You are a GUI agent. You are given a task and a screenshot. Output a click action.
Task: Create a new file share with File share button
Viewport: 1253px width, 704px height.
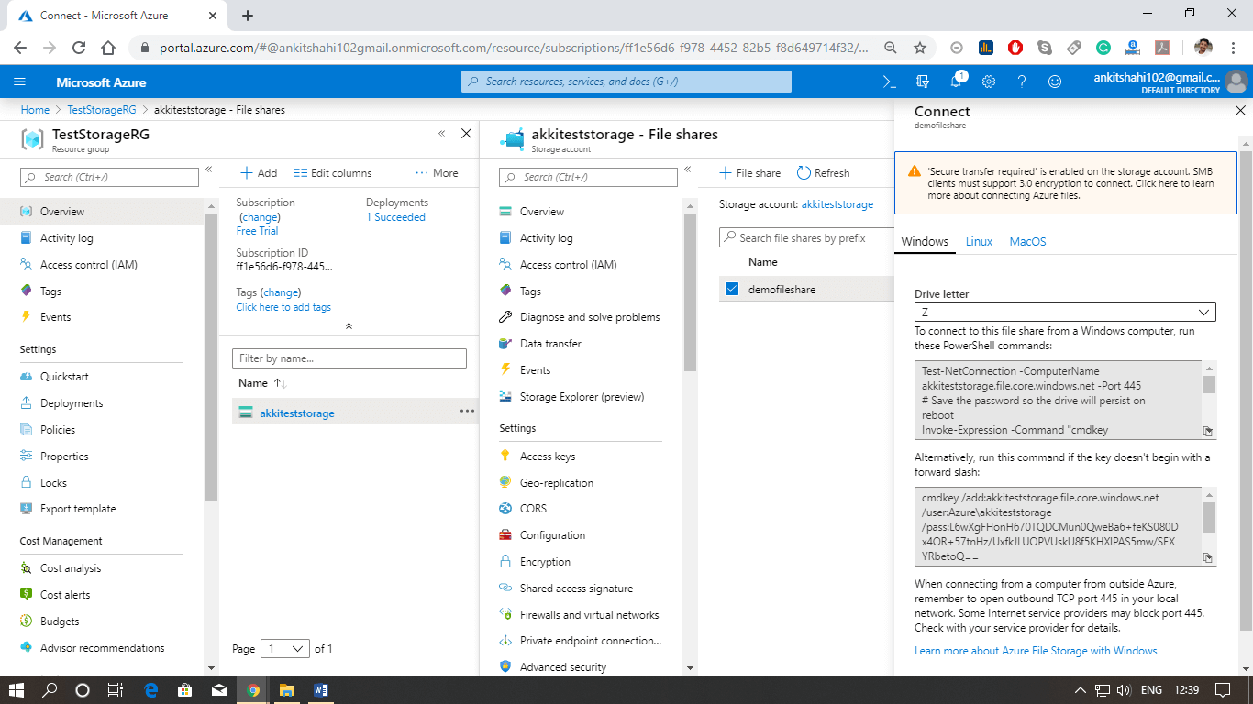(749, 172)
